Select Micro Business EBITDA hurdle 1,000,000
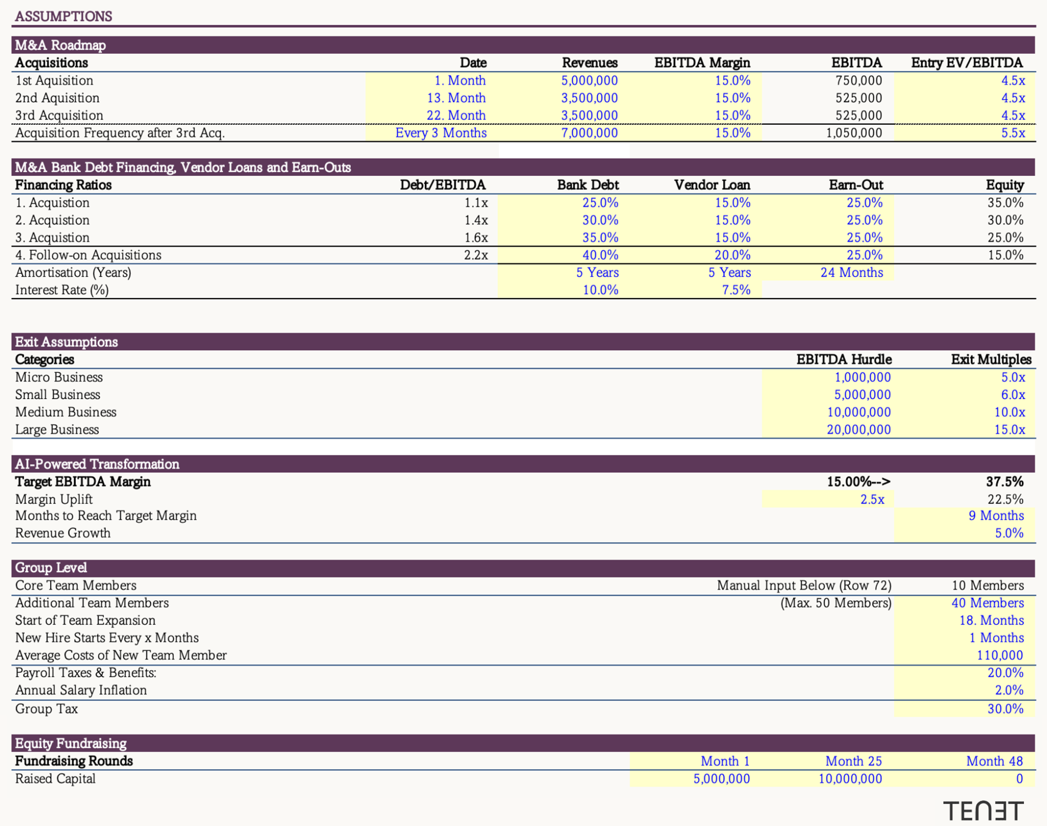Screen dimensions: 1047x826 pos(828,377)
